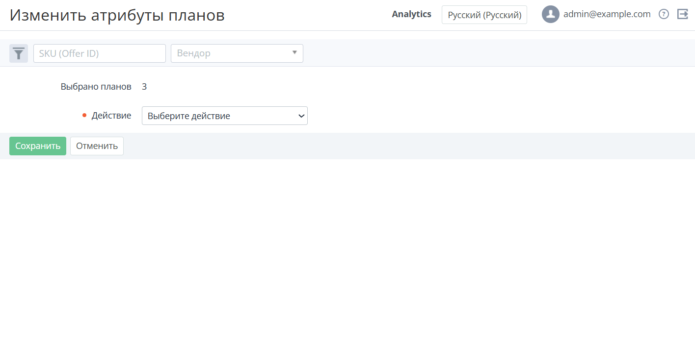
Task: Click the selected plans count 3
Action: (x=144, y=87)
